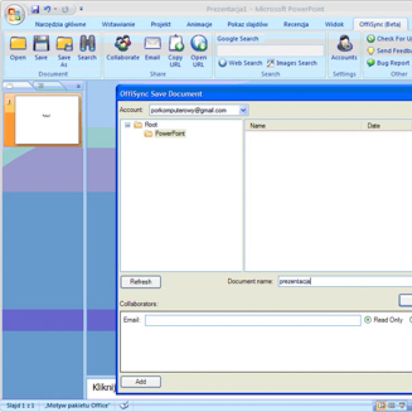Switch to Animacje tab

[199, 25]
